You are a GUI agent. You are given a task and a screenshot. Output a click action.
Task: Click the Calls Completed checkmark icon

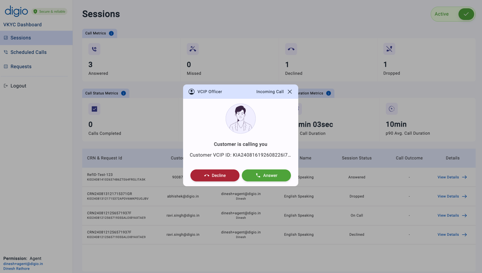pyautogui.click(x=94, y=109)
